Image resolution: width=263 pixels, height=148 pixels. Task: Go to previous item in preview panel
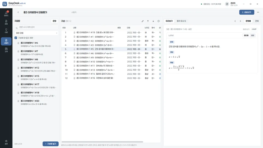(x=235, y=21)
